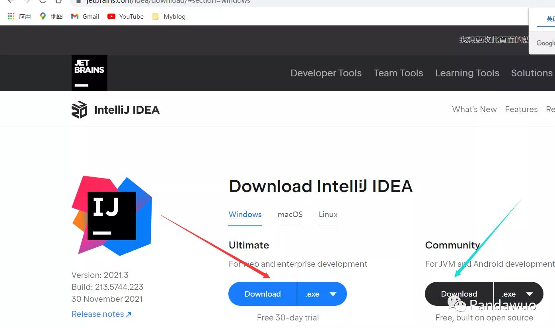Switch to the Windows tab

point(245,215)
